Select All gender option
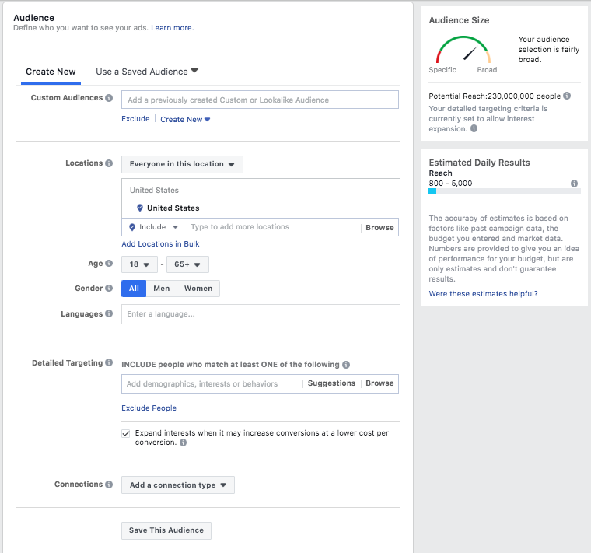The image size is (591, 553). (134, 289)
